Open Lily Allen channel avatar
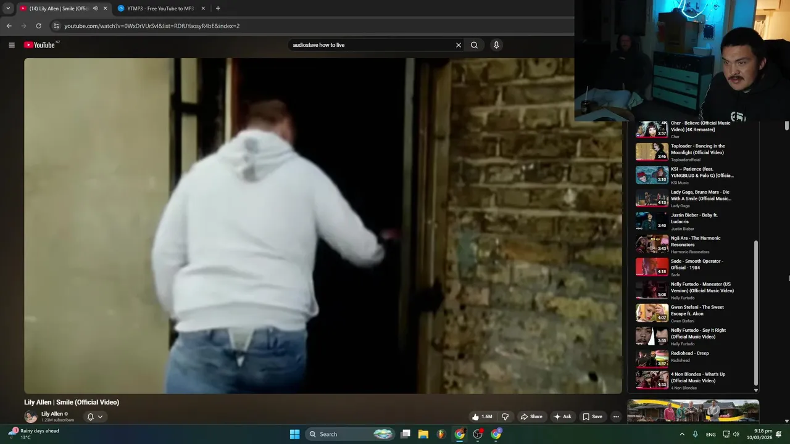The width and height of the screenshot is (790, 444). 30,417
